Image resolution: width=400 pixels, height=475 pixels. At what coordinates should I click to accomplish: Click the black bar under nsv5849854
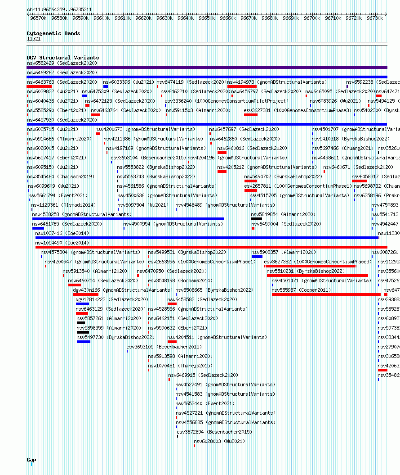pyautogui.click(x=256, y=219)
